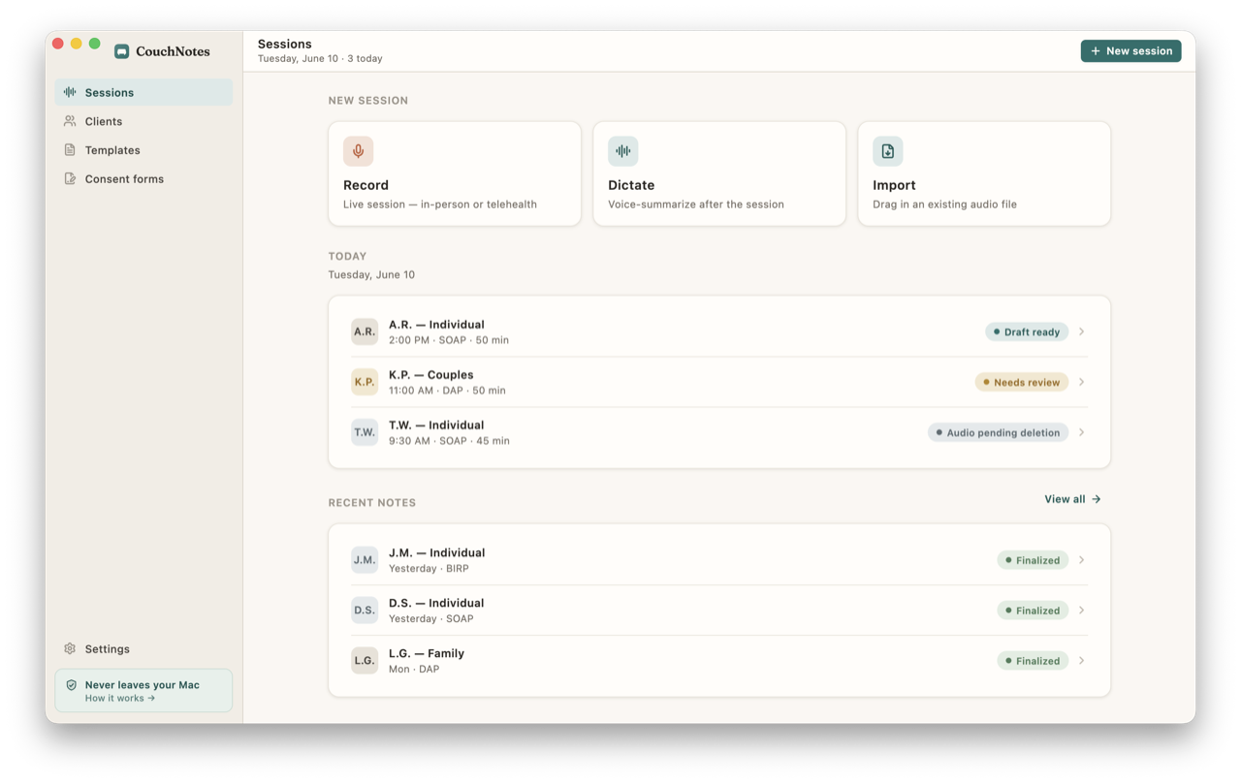This screenshot has height=783, width=1241.
Task: Click the New session button
Action: tap(1130, 51)
